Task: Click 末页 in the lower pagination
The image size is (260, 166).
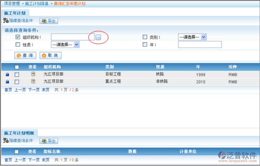Action: pos(45,160)
